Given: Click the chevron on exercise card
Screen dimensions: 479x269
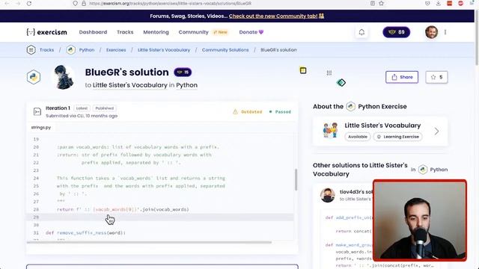Looking at the screenshot, I should (x=436, y=132).
